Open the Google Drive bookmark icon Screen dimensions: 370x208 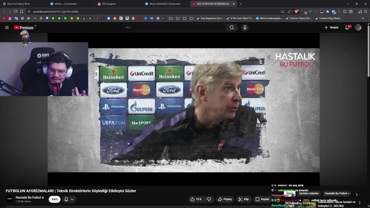pos(41,18)
